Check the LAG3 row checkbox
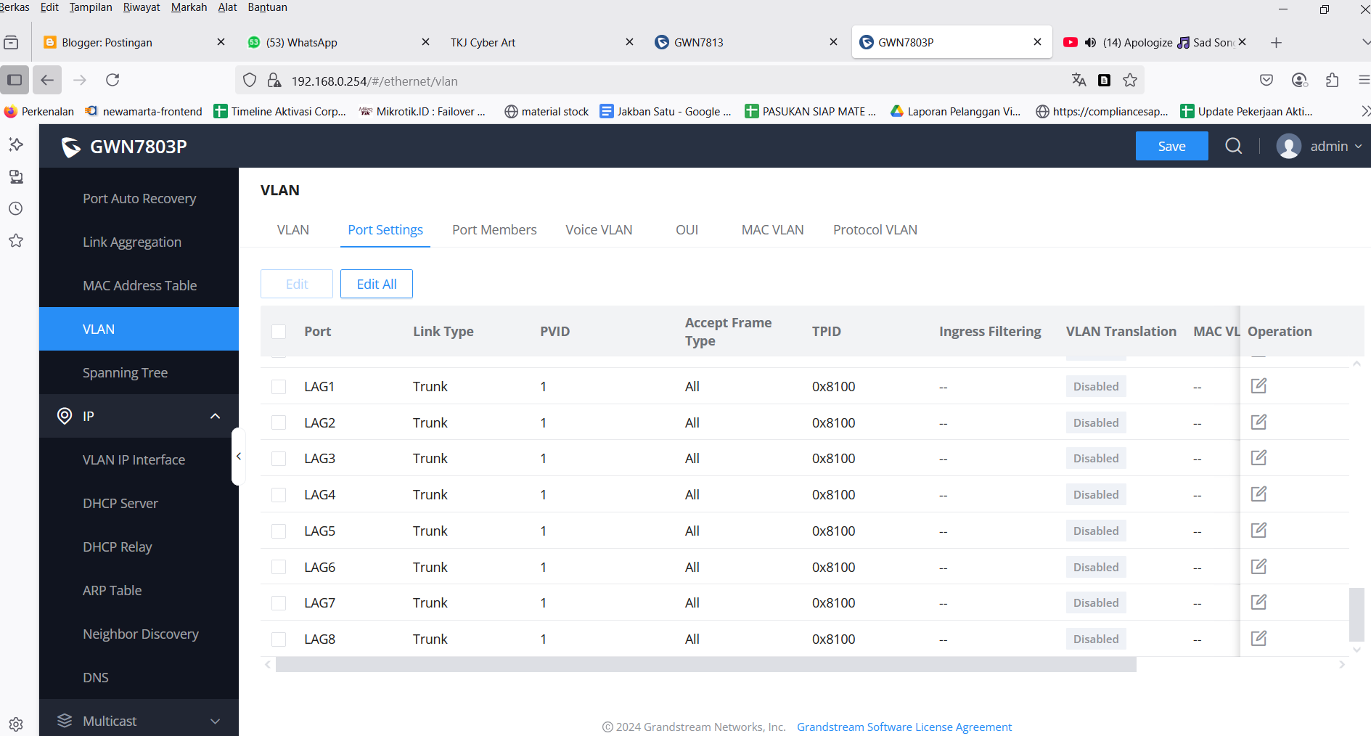This screenshot has width=1371, height=736. point(279,459)
